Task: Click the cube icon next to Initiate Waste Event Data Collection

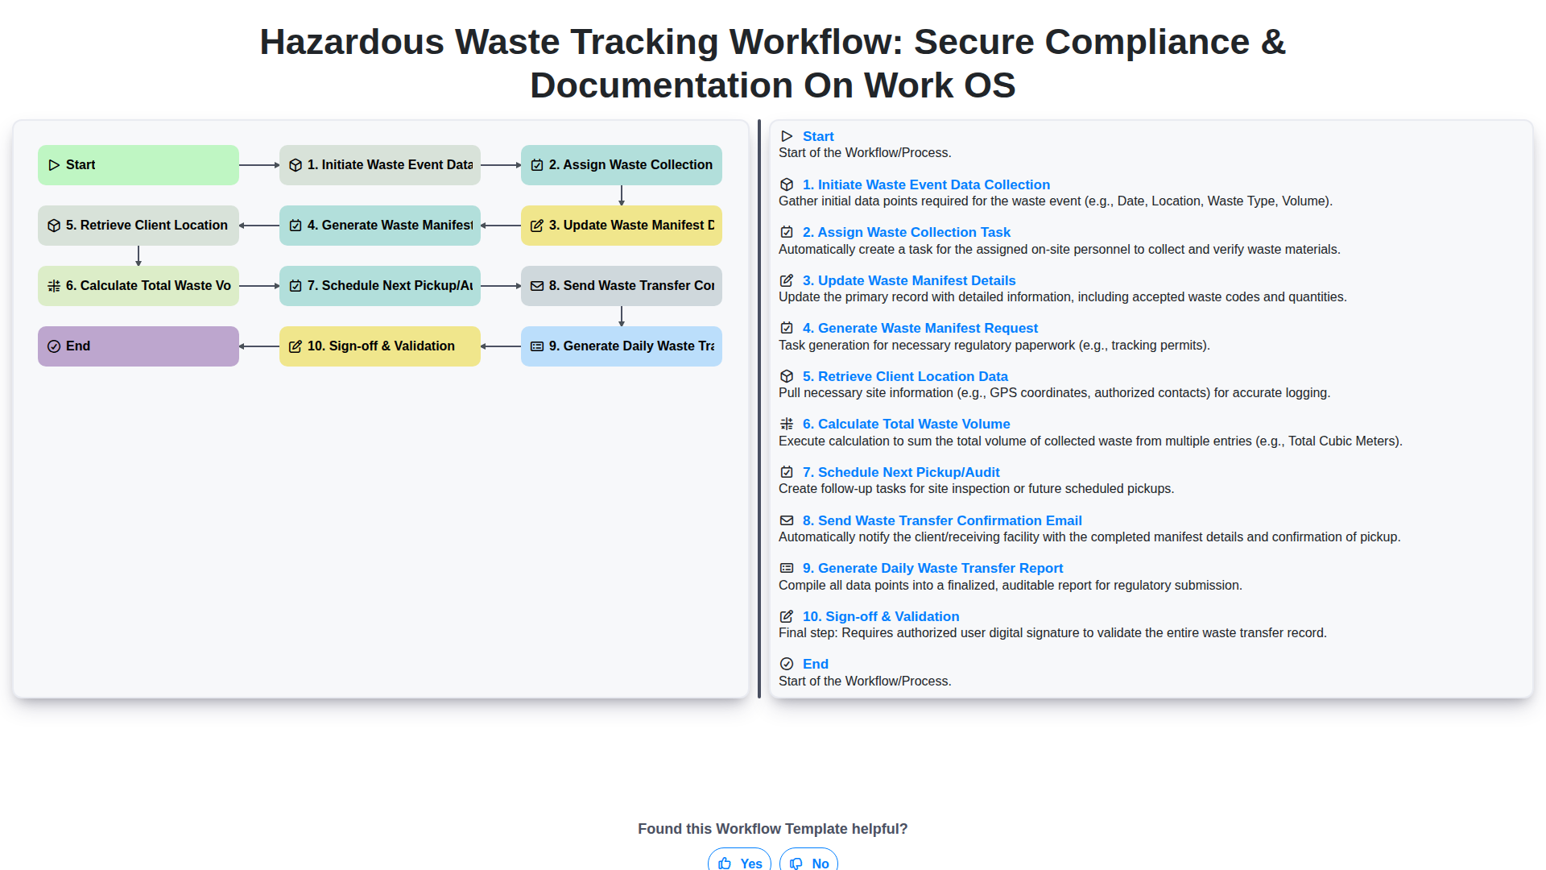Action: point(787,184)
